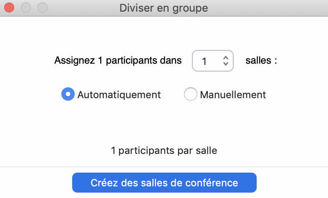Decrease room count with the down arrow
The height and width of the screenshot is (198, 328).
point(226,64)
